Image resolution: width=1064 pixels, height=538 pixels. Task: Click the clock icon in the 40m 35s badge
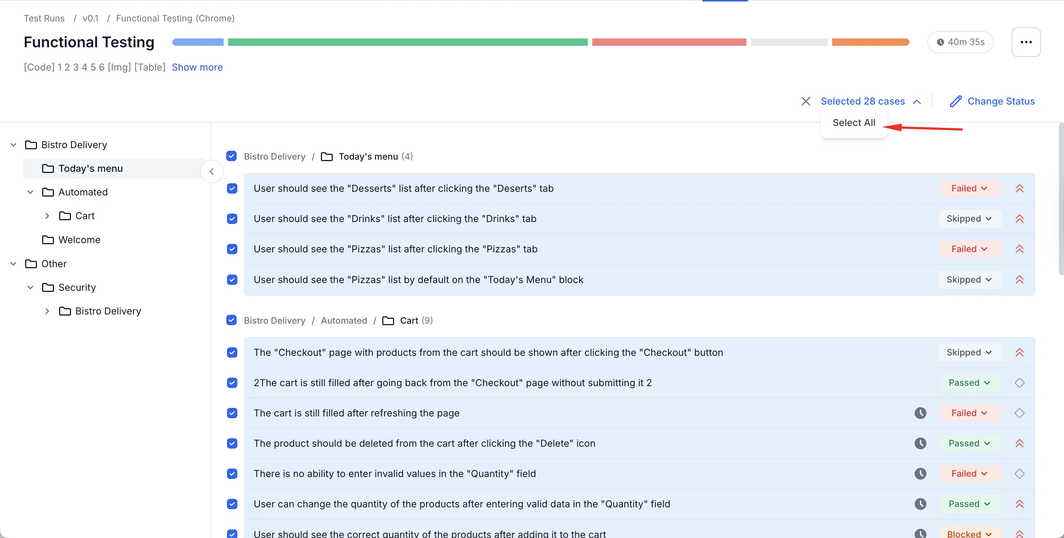pyautogui.click(x=940, y=42)
